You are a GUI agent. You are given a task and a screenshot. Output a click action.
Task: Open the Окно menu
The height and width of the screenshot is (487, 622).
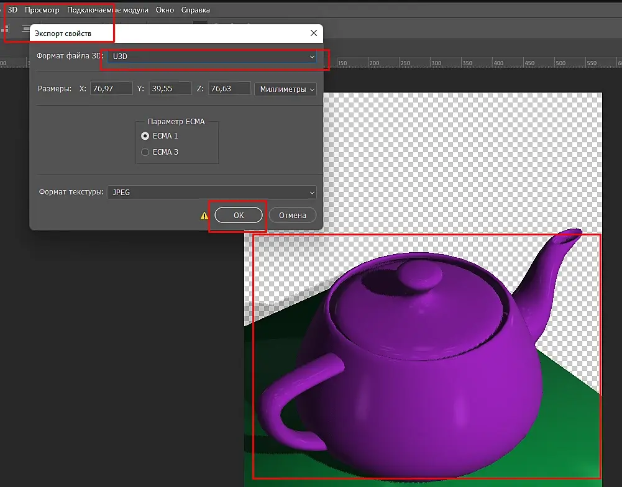point(165,10)
